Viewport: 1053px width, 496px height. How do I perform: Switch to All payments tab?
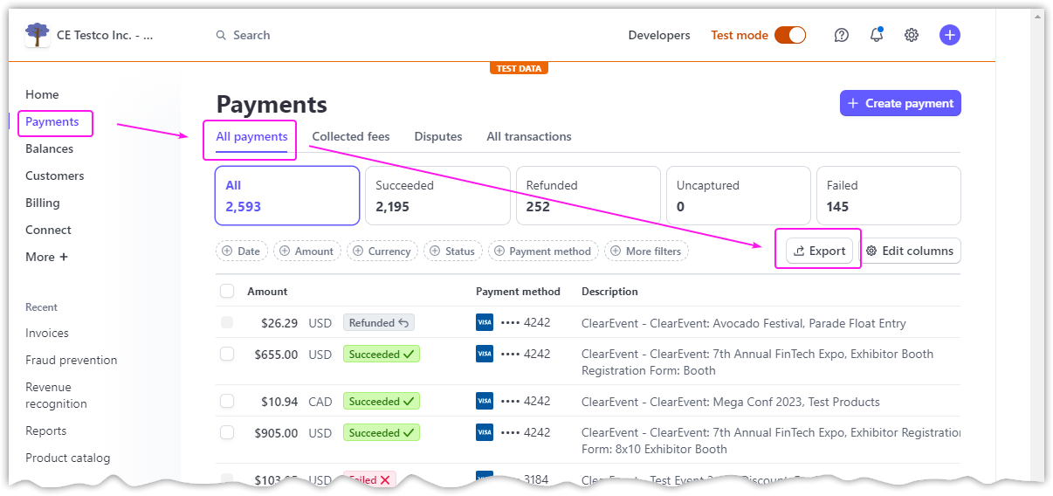251,136
